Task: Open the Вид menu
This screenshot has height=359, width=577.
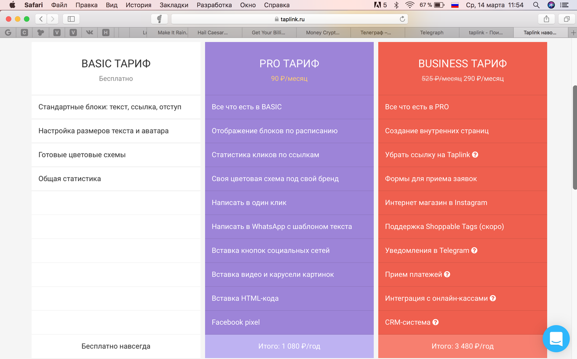Action: tap(112, 5)
